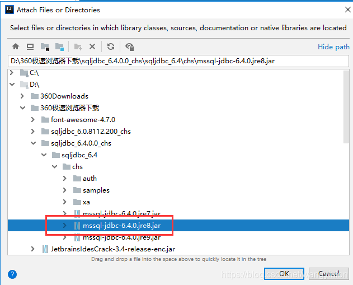
Task: Collapse the 360极速浏览器下载 folder
Action: click(22, 108)
